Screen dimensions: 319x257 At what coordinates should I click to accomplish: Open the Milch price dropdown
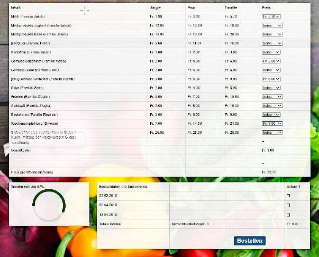coord(271,17)
